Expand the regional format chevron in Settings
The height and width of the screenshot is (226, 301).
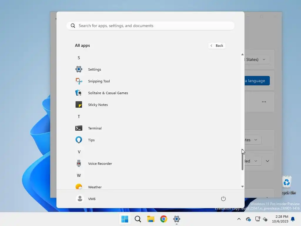[x=267, y=161]
